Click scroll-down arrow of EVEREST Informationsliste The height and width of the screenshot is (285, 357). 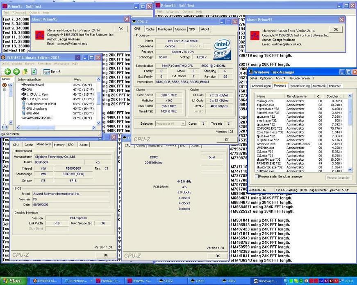(x=99, y=123)
